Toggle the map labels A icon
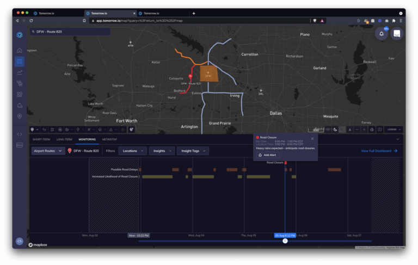The image size is (418, 265). click(350, 130)
